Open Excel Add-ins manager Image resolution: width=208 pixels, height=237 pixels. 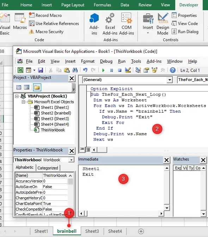110,24
